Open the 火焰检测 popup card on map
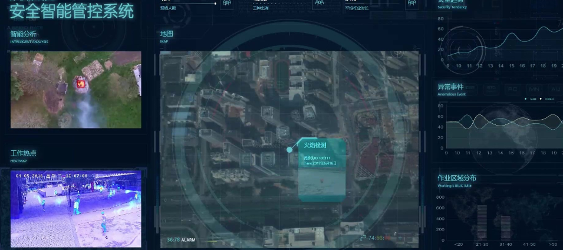The width and height of the screenshot is (563, 250). [322, 170]
